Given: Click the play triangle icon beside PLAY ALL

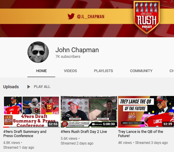Looking at the screenshot, I should point(29,87).
